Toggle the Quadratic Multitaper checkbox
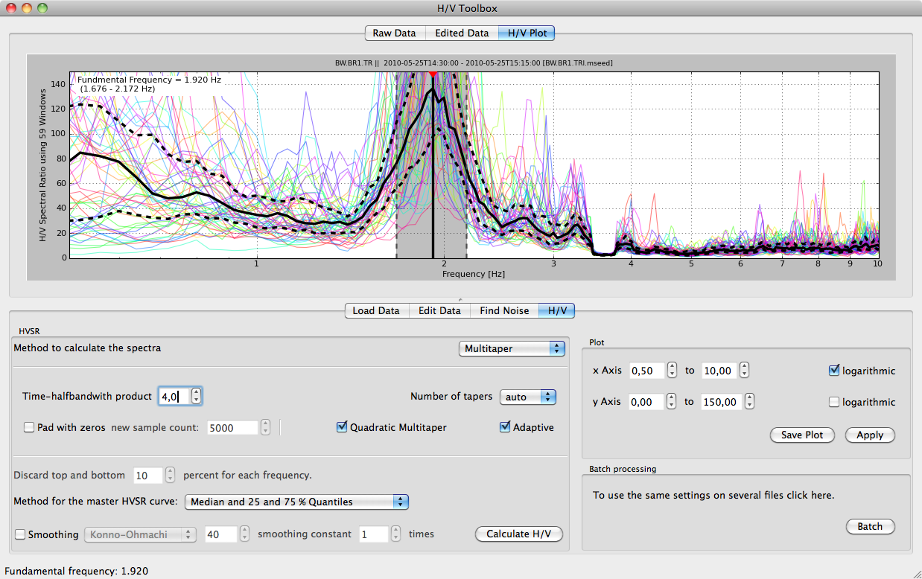The height and width of the screenshot is (579, 922). [342, 427]
